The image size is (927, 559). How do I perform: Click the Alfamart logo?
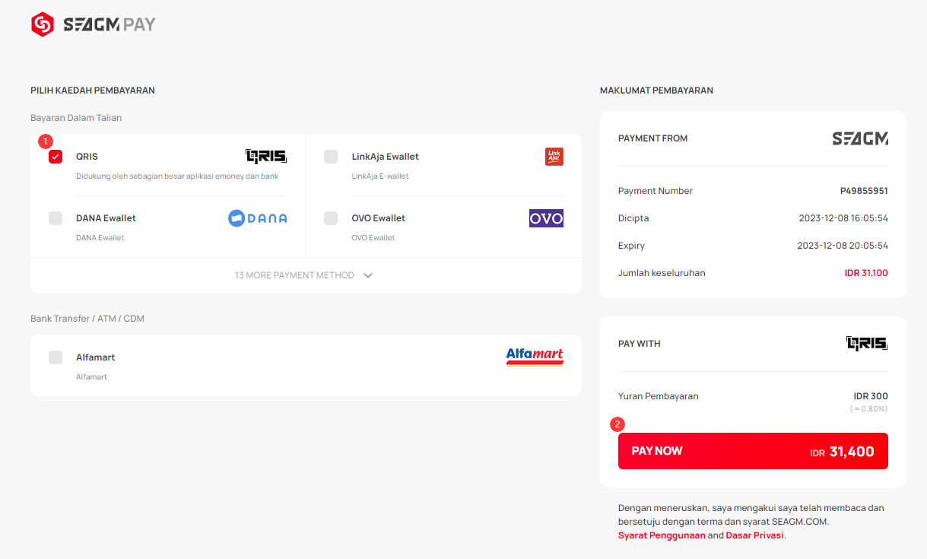click(535, 357)
